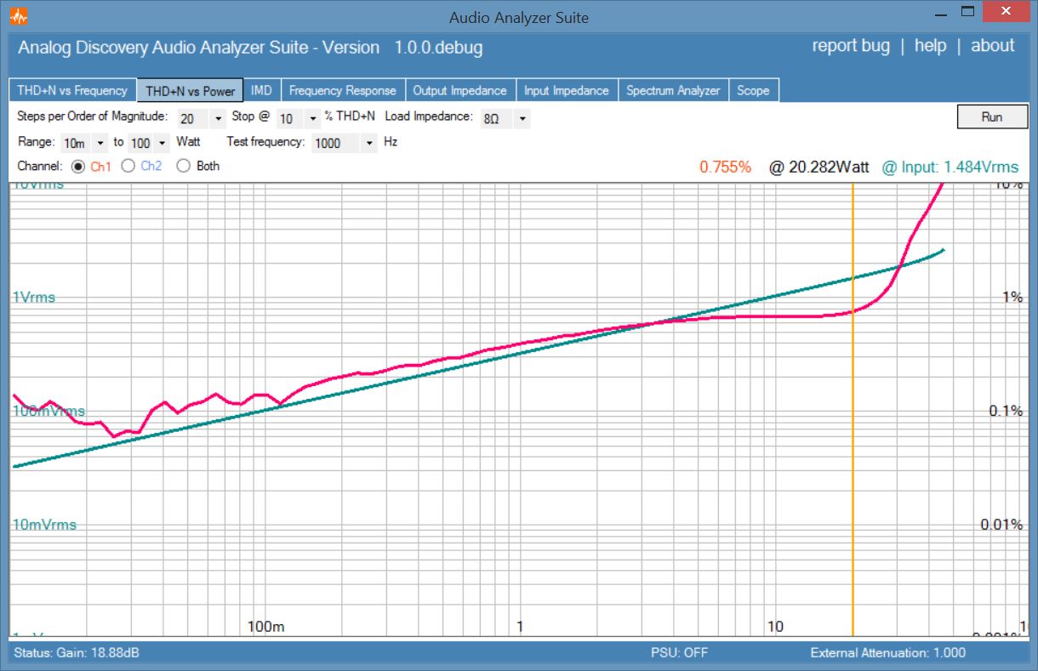1038x671 pixels.
Task: Maximize the Audio Analyzer Suite window
Action: coord(967,12)
